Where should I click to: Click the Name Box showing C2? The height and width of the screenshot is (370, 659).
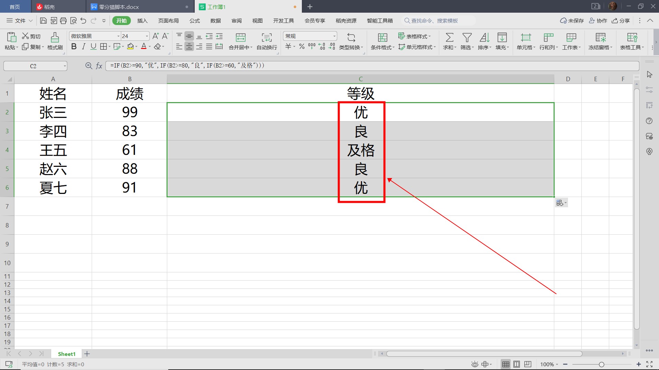[33, 66]
